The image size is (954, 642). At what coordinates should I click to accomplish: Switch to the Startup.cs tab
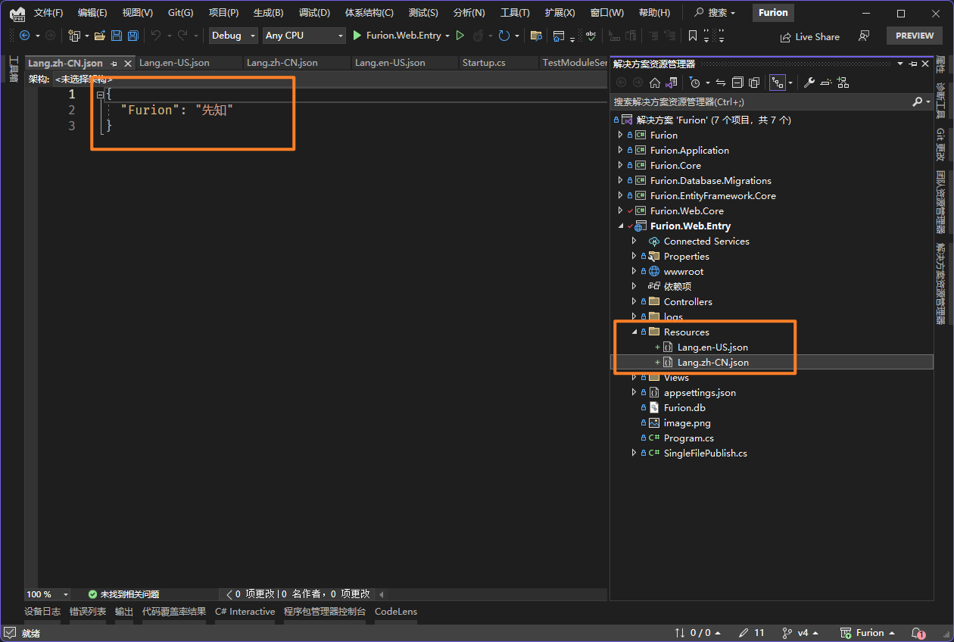tap(484, 63)
